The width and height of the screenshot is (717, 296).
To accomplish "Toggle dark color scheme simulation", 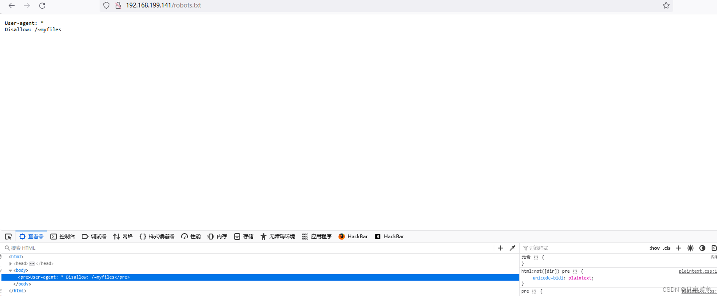I will [x=702, y=248].
